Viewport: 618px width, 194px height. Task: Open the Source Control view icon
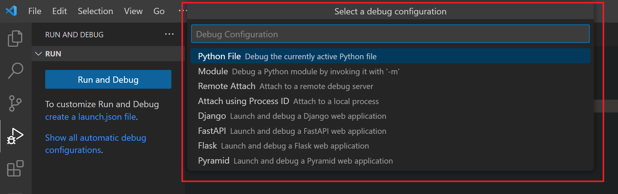15,103
